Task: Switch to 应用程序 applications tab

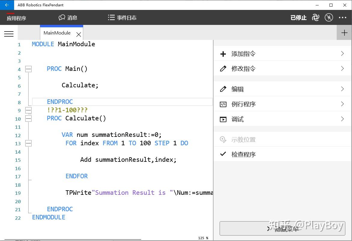Action: pos(17,18)
